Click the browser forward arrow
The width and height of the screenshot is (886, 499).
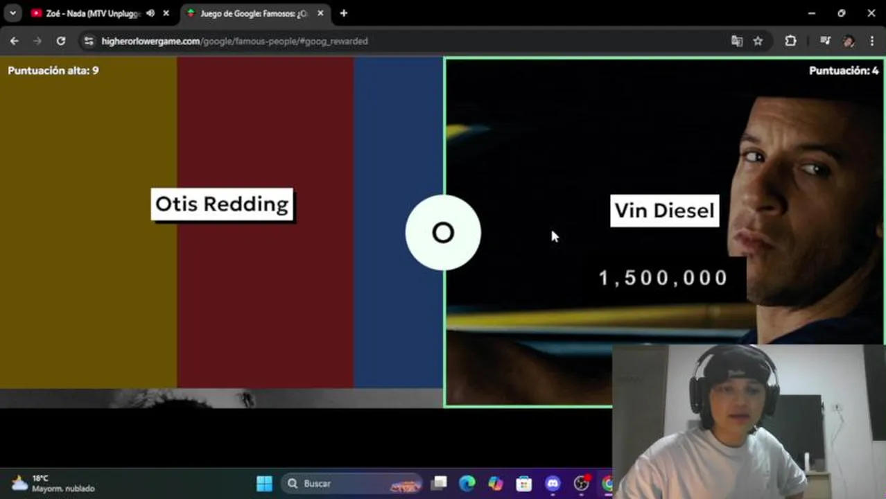(x=37, y=41)
